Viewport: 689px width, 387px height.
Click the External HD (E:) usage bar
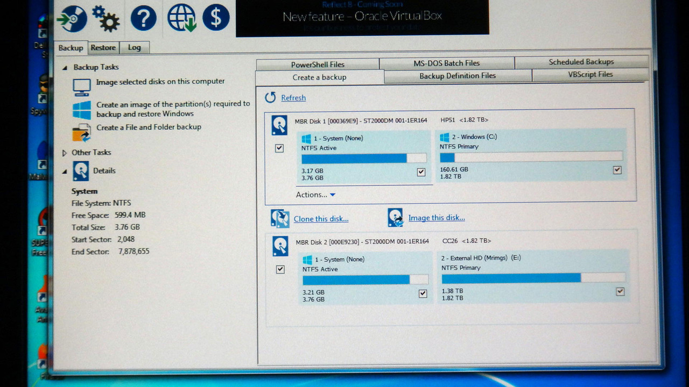click(533, 278)
